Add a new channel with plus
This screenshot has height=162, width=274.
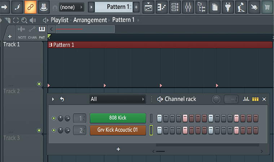coord(118,149)
